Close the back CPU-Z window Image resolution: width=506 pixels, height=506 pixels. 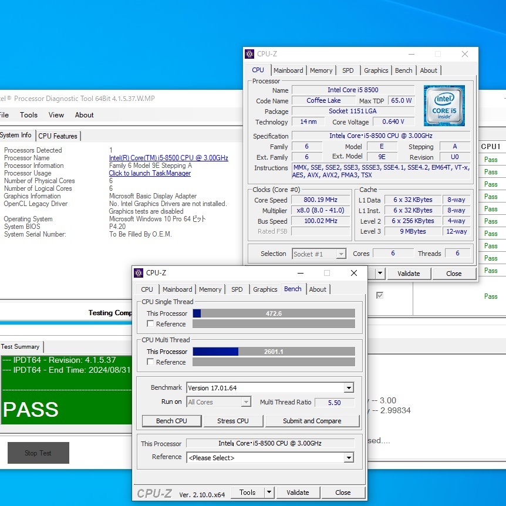click(x=465, y=54)
